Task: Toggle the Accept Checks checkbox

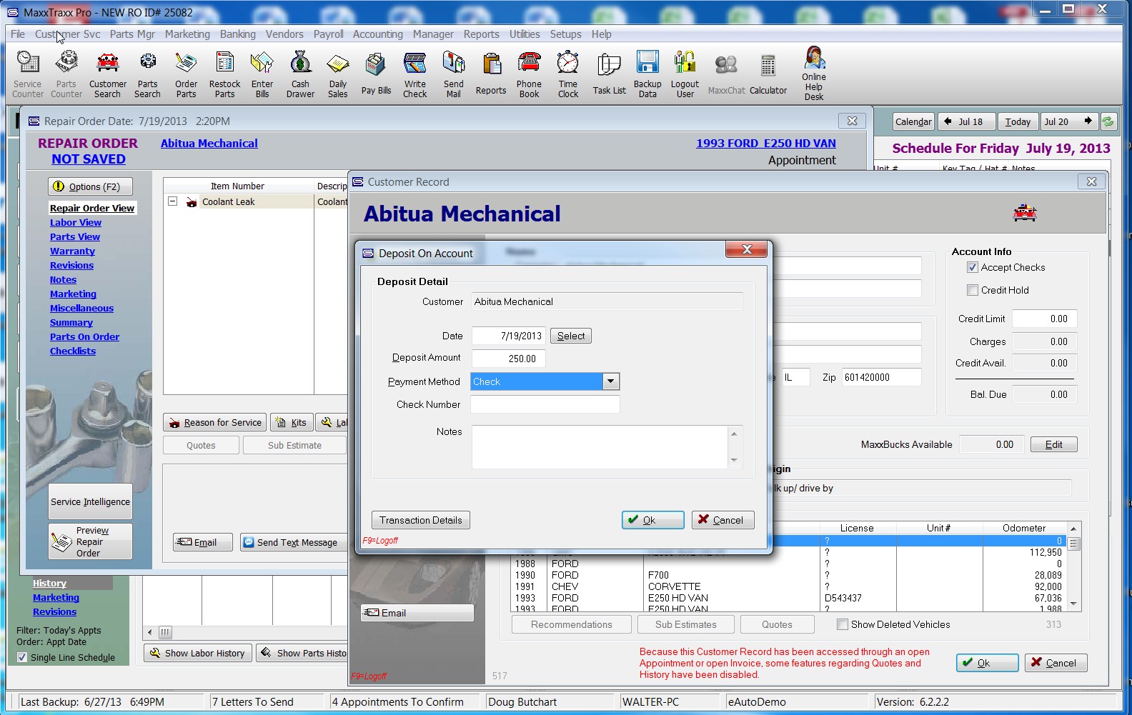Action: [973, 267]
